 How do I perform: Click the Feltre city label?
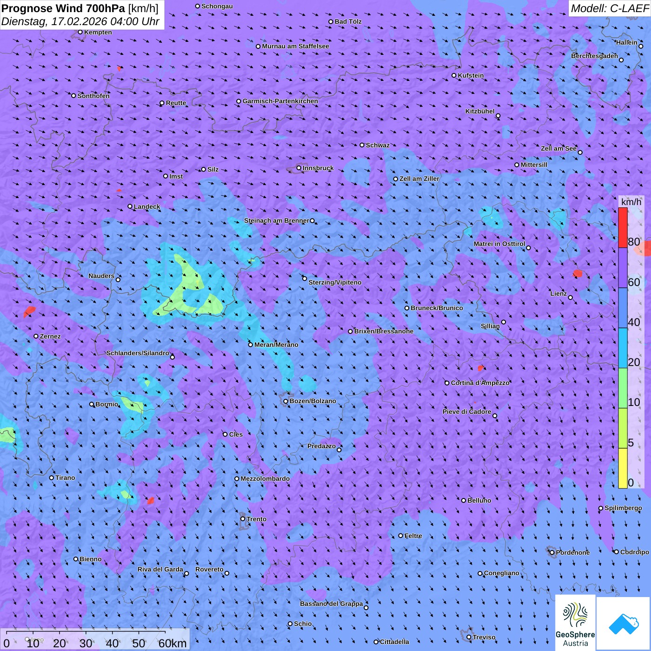pos(413,536)
